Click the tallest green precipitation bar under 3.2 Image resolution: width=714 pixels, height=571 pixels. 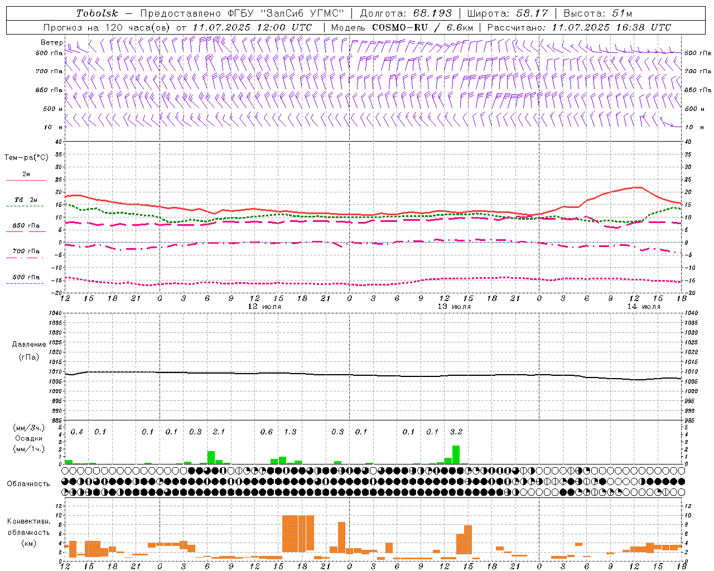[x=456, y=454]
